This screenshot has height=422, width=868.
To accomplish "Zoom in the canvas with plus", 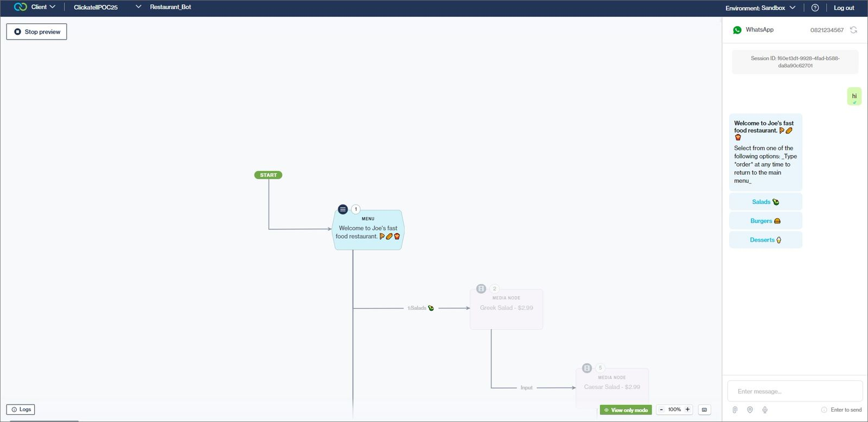I will click(x=687, y=410).
